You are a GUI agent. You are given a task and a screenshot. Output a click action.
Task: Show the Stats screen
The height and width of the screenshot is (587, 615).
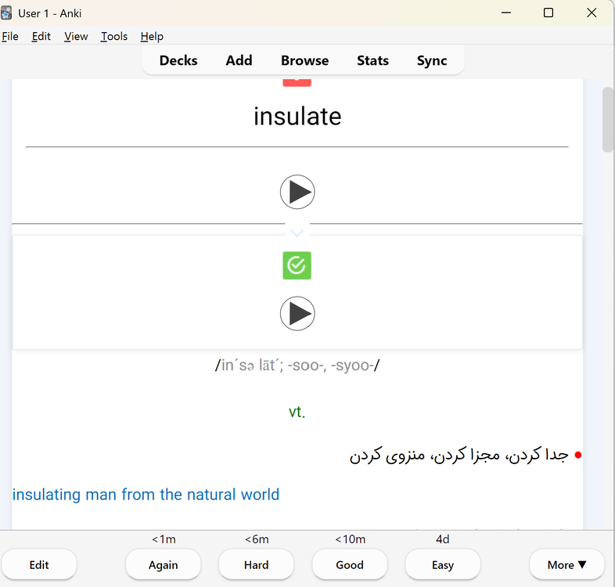click(372, 60)
